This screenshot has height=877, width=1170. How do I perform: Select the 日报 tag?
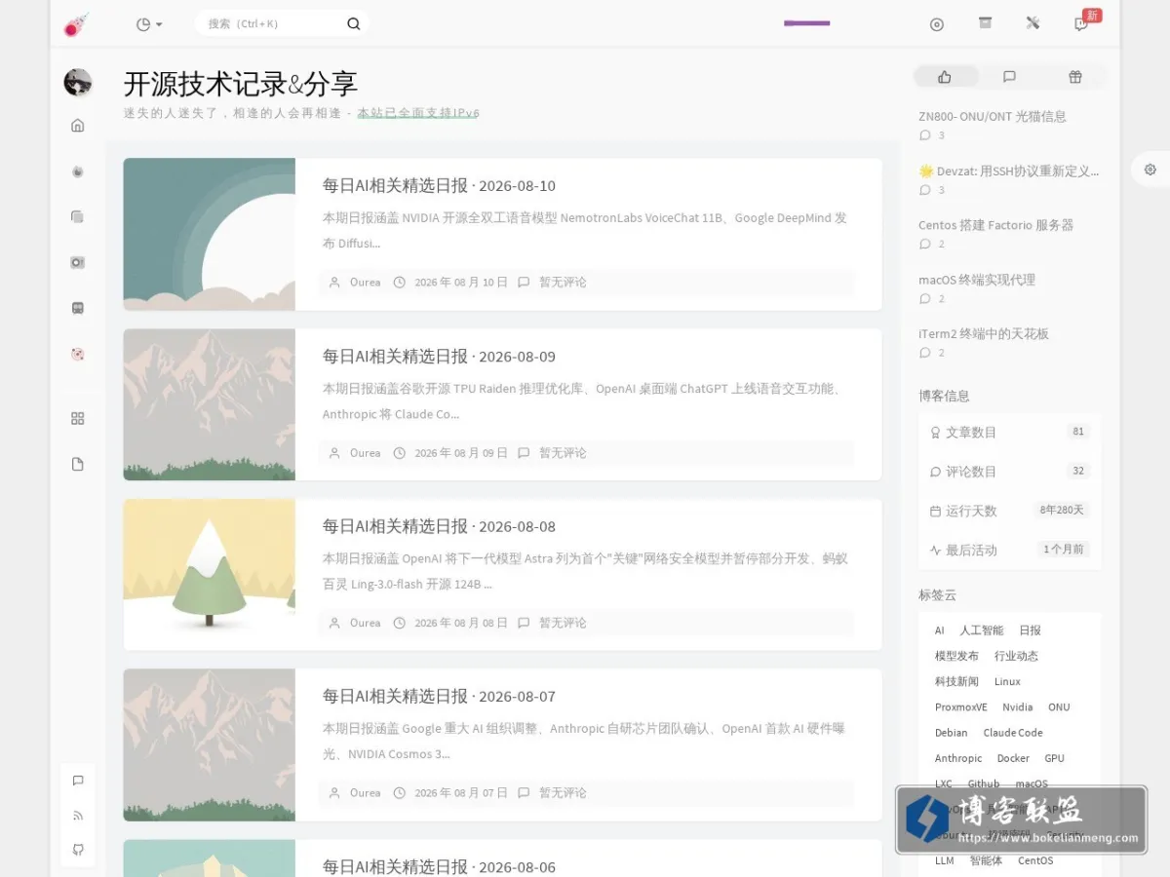click(x=1030, y=630)
